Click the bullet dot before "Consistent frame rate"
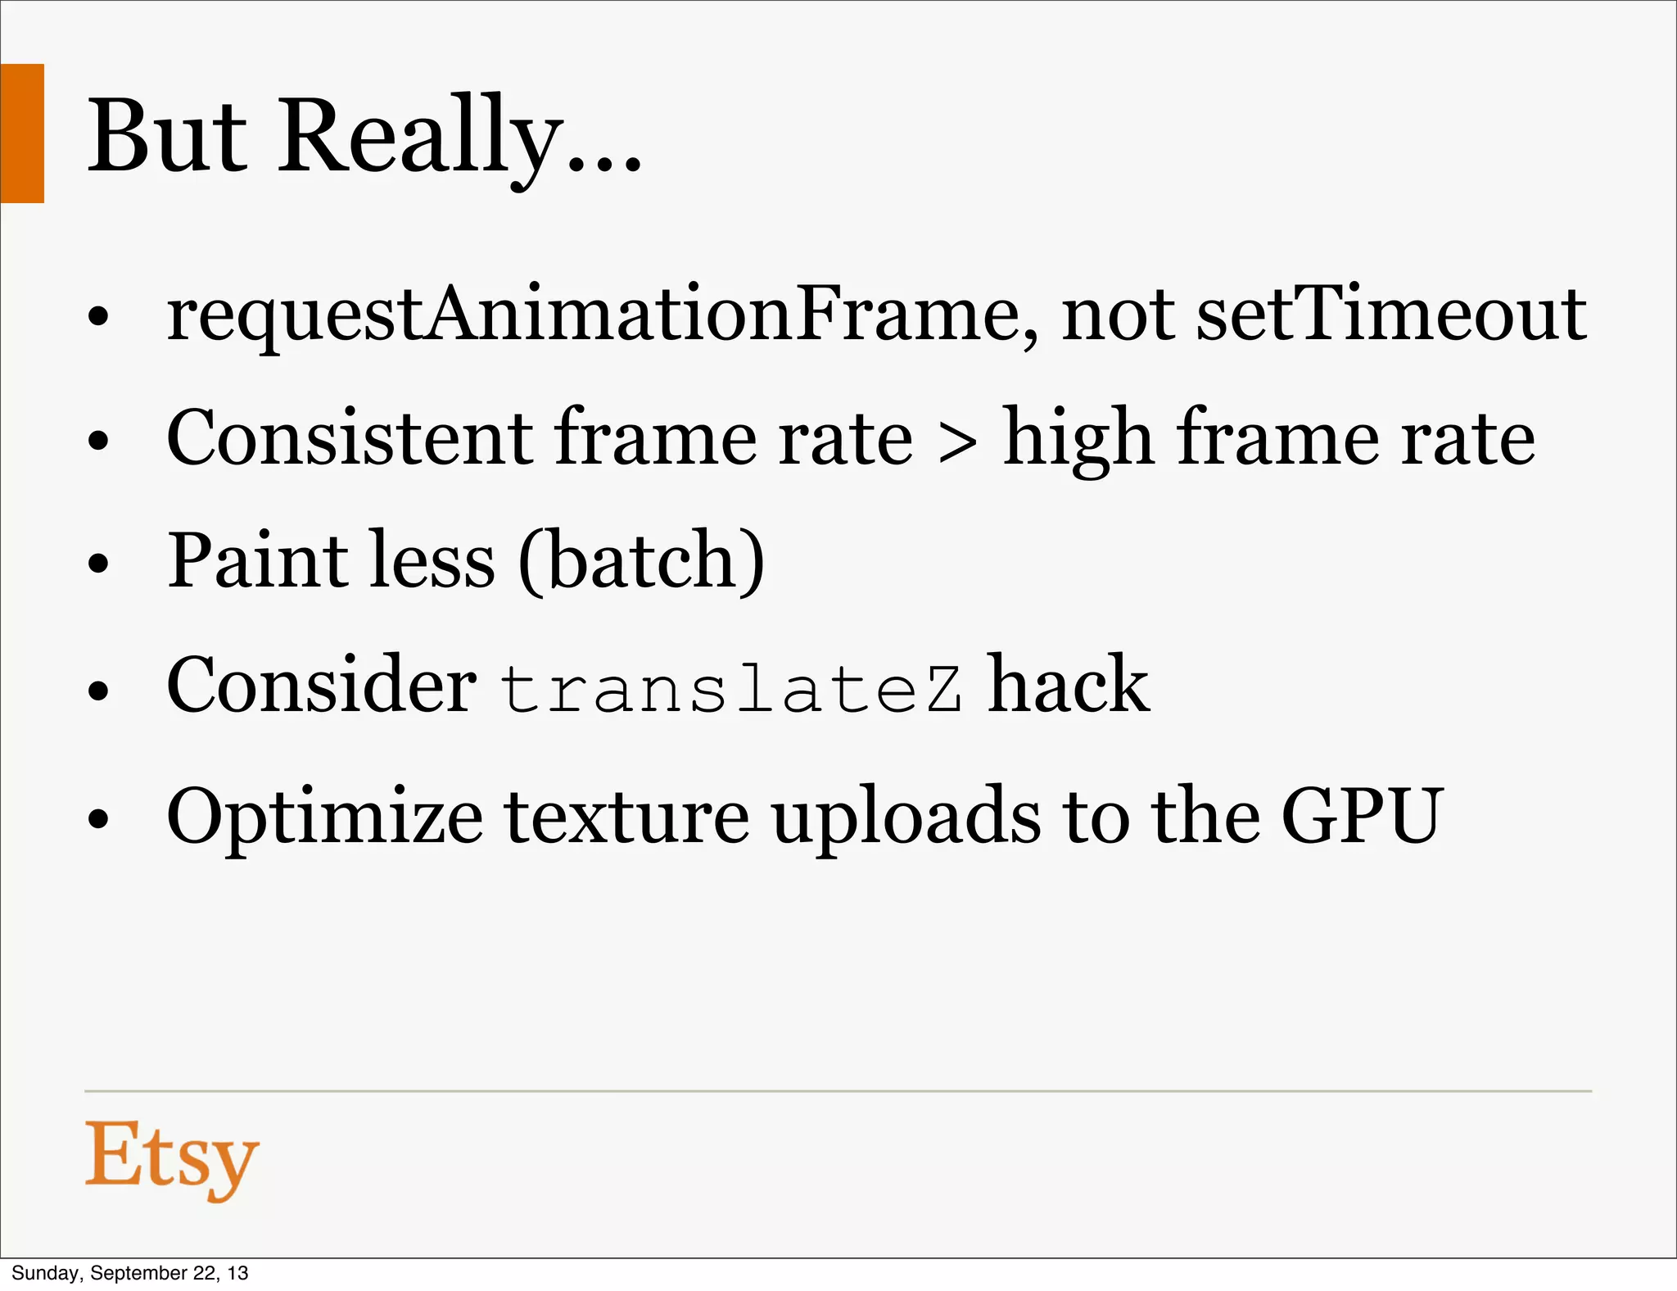Viewport: 1677px width, 1291px height. (98, 442)
